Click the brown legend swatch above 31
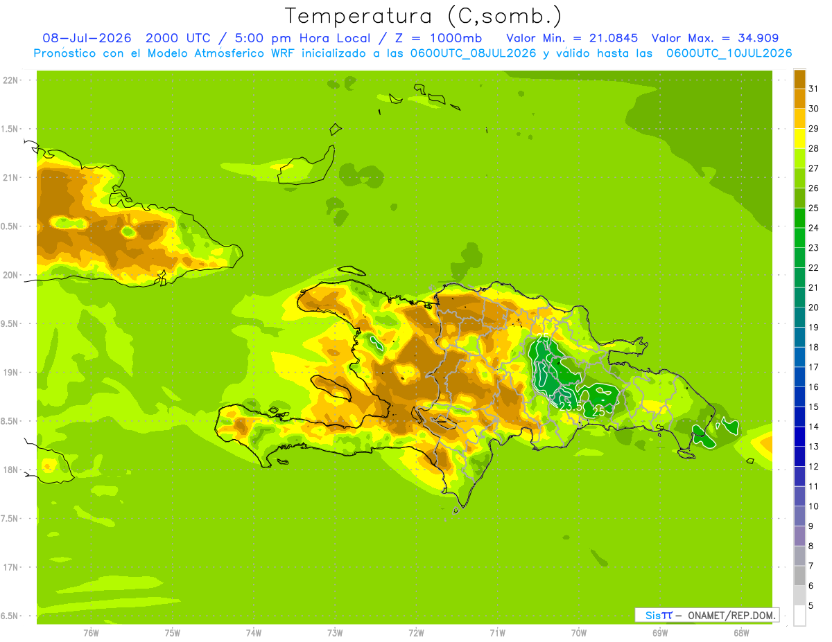The width and height of the screenshot is (832, 642). click(799, 79)
